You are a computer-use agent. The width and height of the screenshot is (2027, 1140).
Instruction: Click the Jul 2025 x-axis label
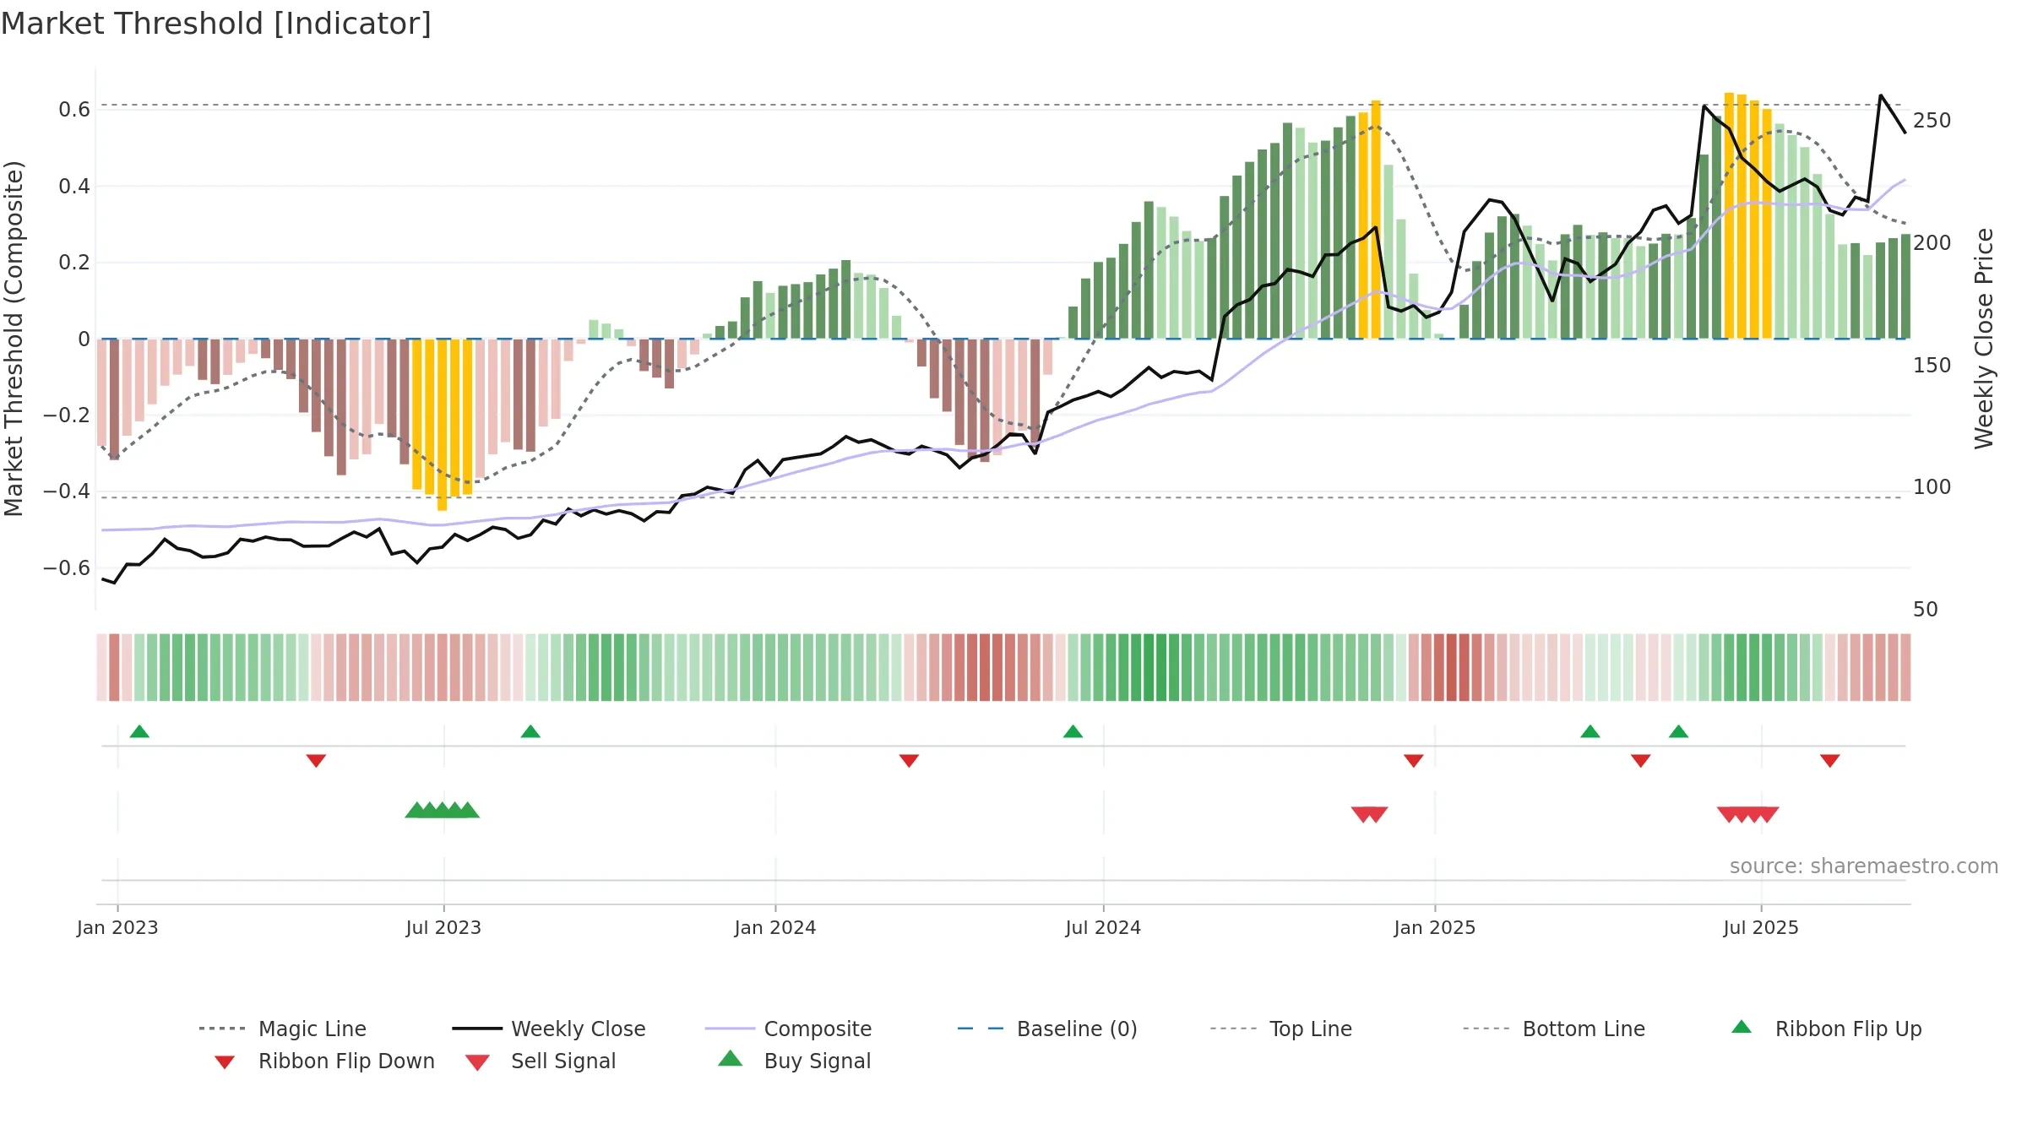1761,928
